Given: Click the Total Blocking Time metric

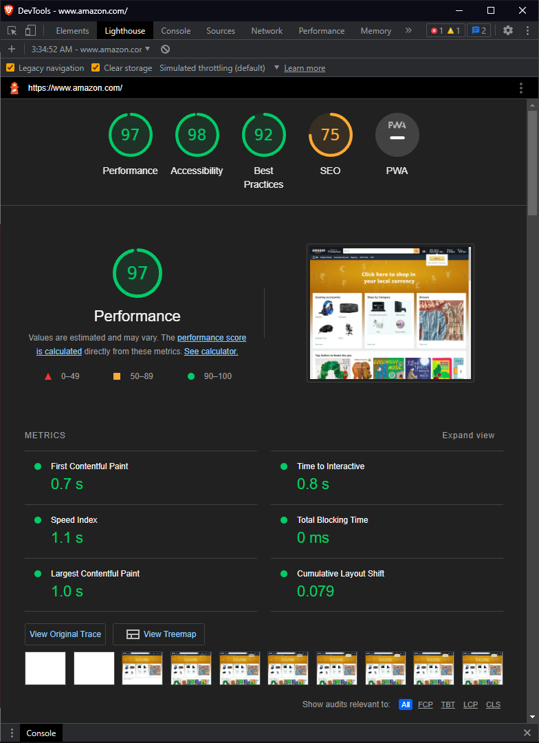Looking at the screenshot, I should coord(387,531).
